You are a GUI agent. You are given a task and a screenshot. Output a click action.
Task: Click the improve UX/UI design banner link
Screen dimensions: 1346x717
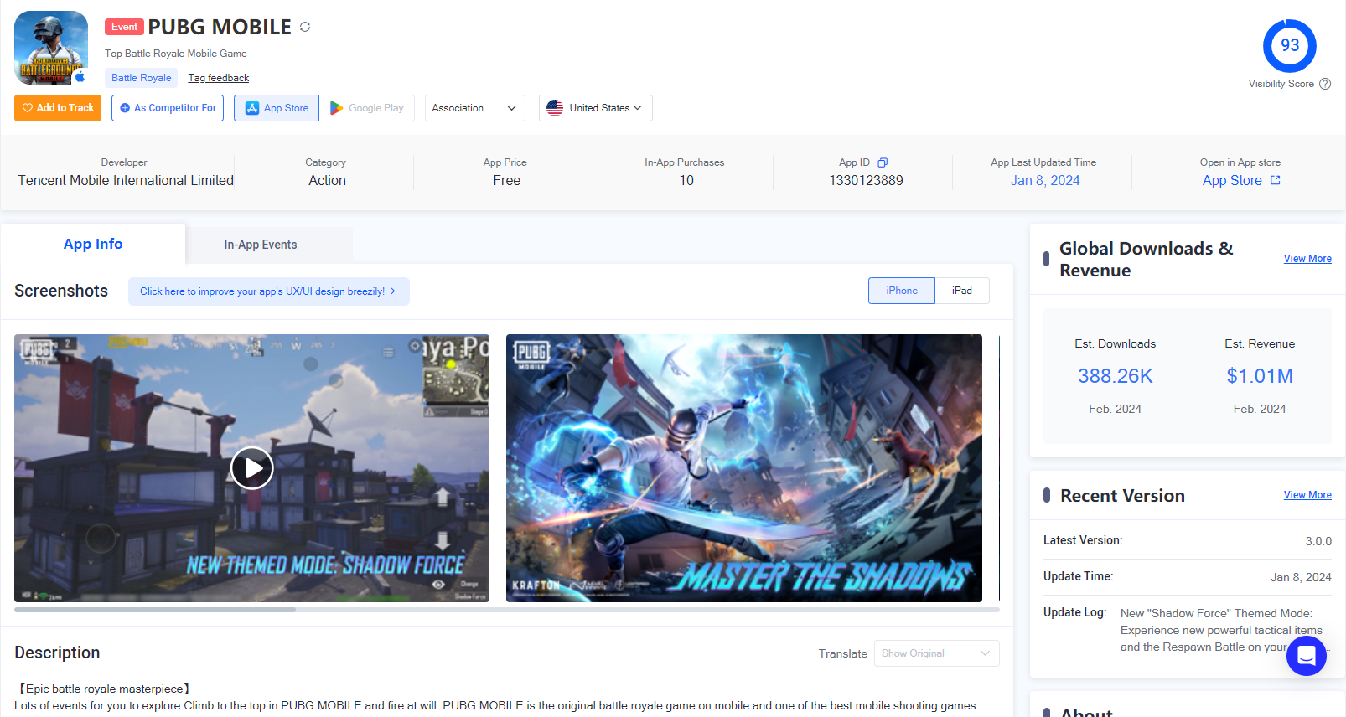[268, 291]
